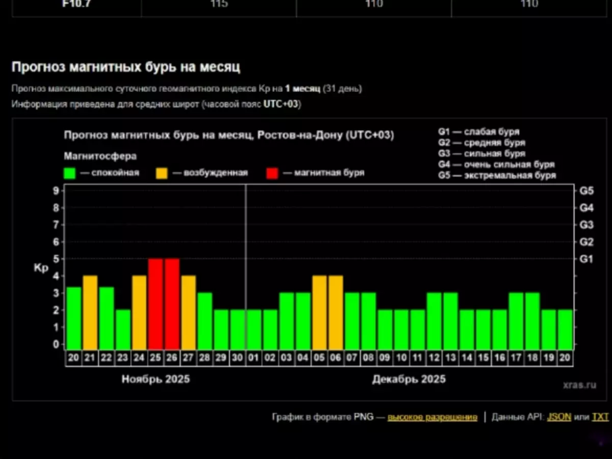This screenshot has height=459, width=612.
Task: Click the xras.ru watermark on chart
Action: [x=581, y=385]
